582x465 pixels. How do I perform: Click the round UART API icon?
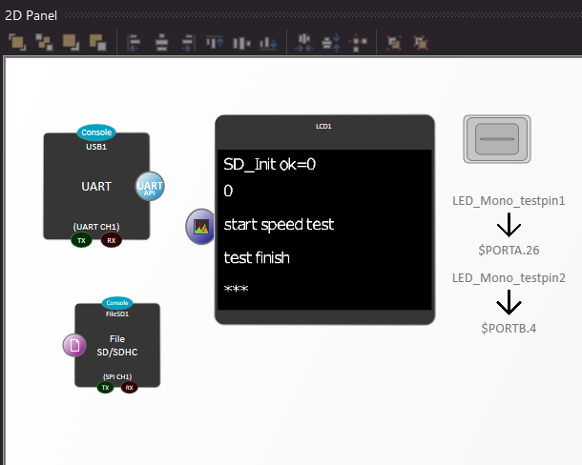coord(150,187)
